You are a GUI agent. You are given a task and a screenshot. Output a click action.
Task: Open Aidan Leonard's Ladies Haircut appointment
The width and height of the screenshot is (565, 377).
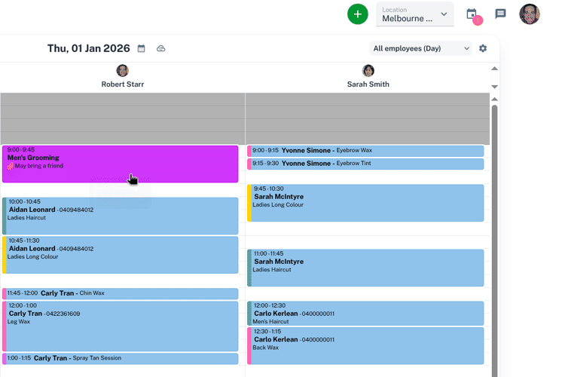tap(121, 216)
